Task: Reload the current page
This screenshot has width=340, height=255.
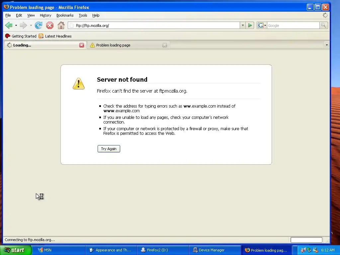Action: (39, 25)
